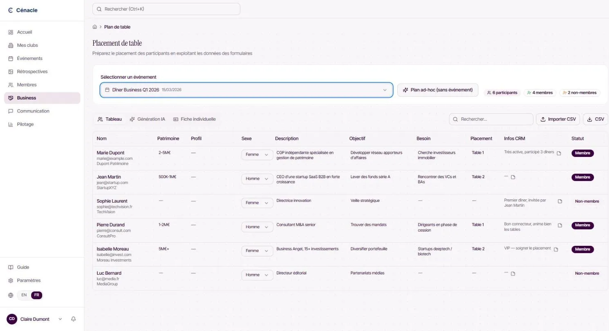Open Sexe dropdown for Isabelle Moreau
This screenshot has width=609, height=331.
(x=257, y=251)
